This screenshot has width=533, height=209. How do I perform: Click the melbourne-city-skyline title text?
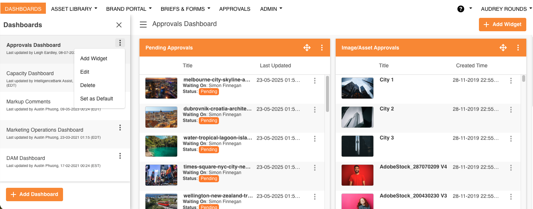(217, 80)
